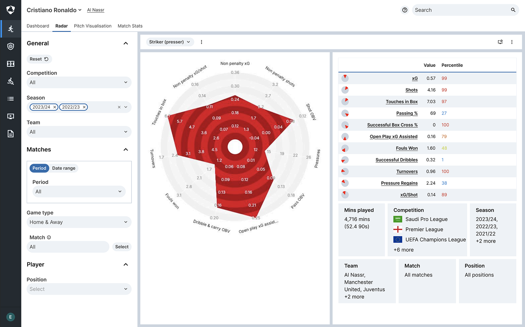Click the Select button next to Match
Viewport: 525px width, 327px height.
[x=122, y=247]
